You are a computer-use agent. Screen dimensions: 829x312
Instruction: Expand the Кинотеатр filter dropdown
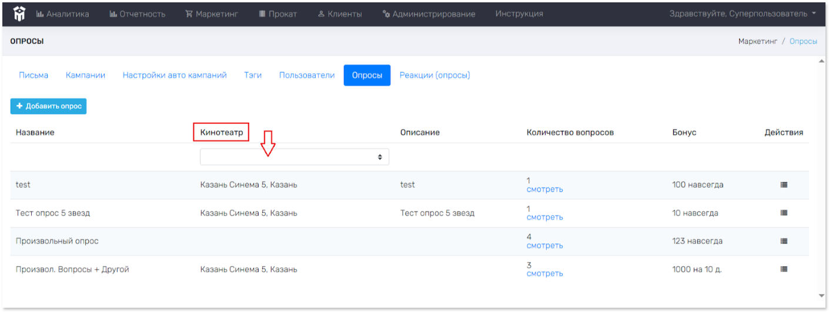coord(294,157)
